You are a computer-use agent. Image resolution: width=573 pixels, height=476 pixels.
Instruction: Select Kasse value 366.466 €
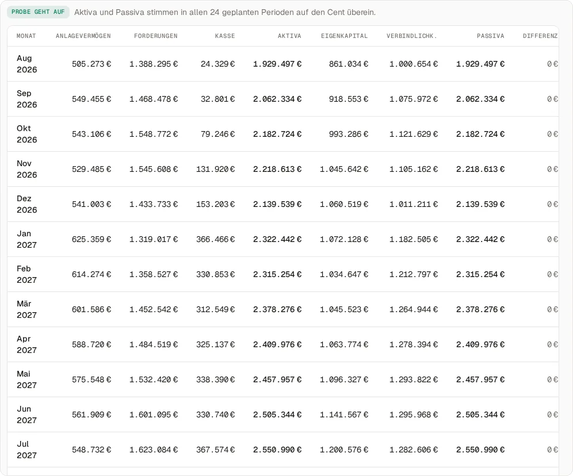coord(216,239)
